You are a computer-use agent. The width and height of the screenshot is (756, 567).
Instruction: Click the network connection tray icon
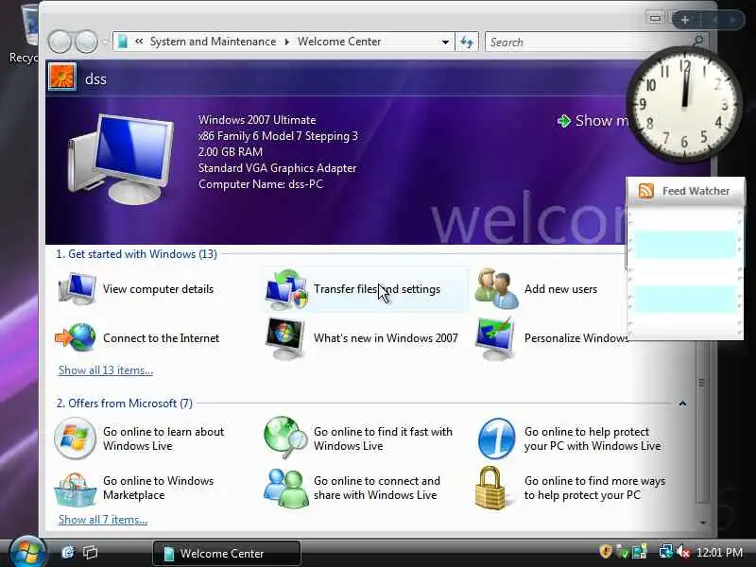pos(666,552)
